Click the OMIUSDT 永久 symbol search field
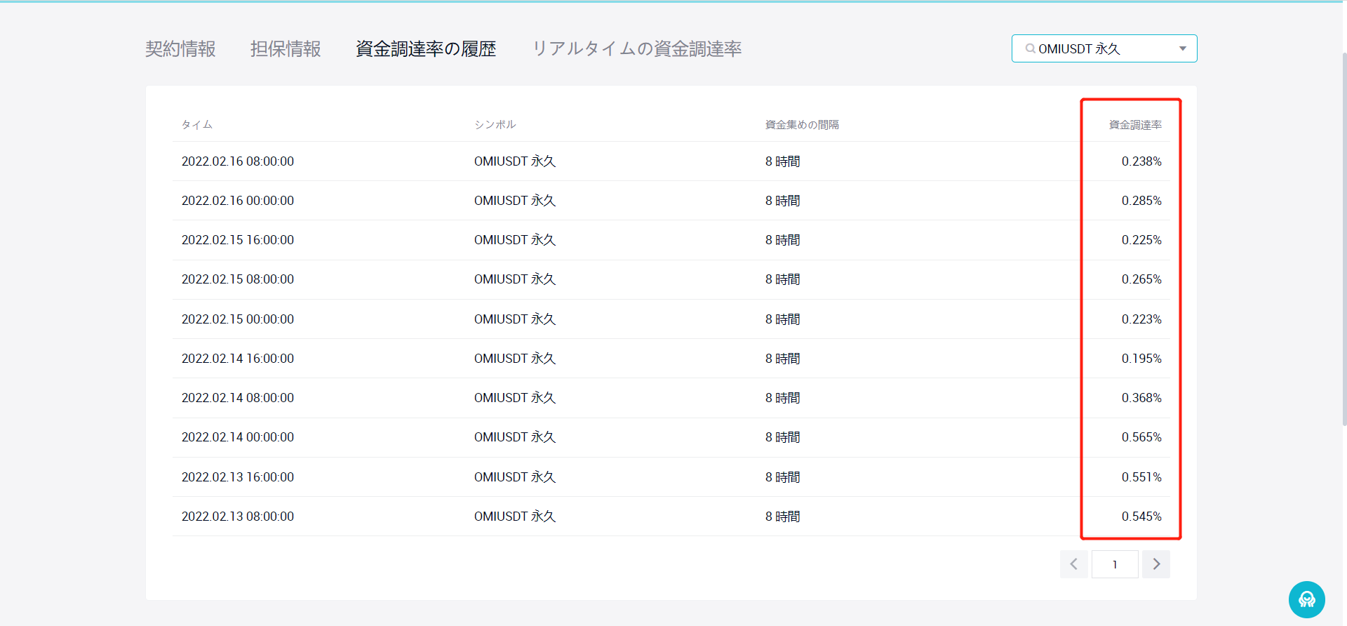The width and height of the screenshot is (1347, 626). [1104, 48]
